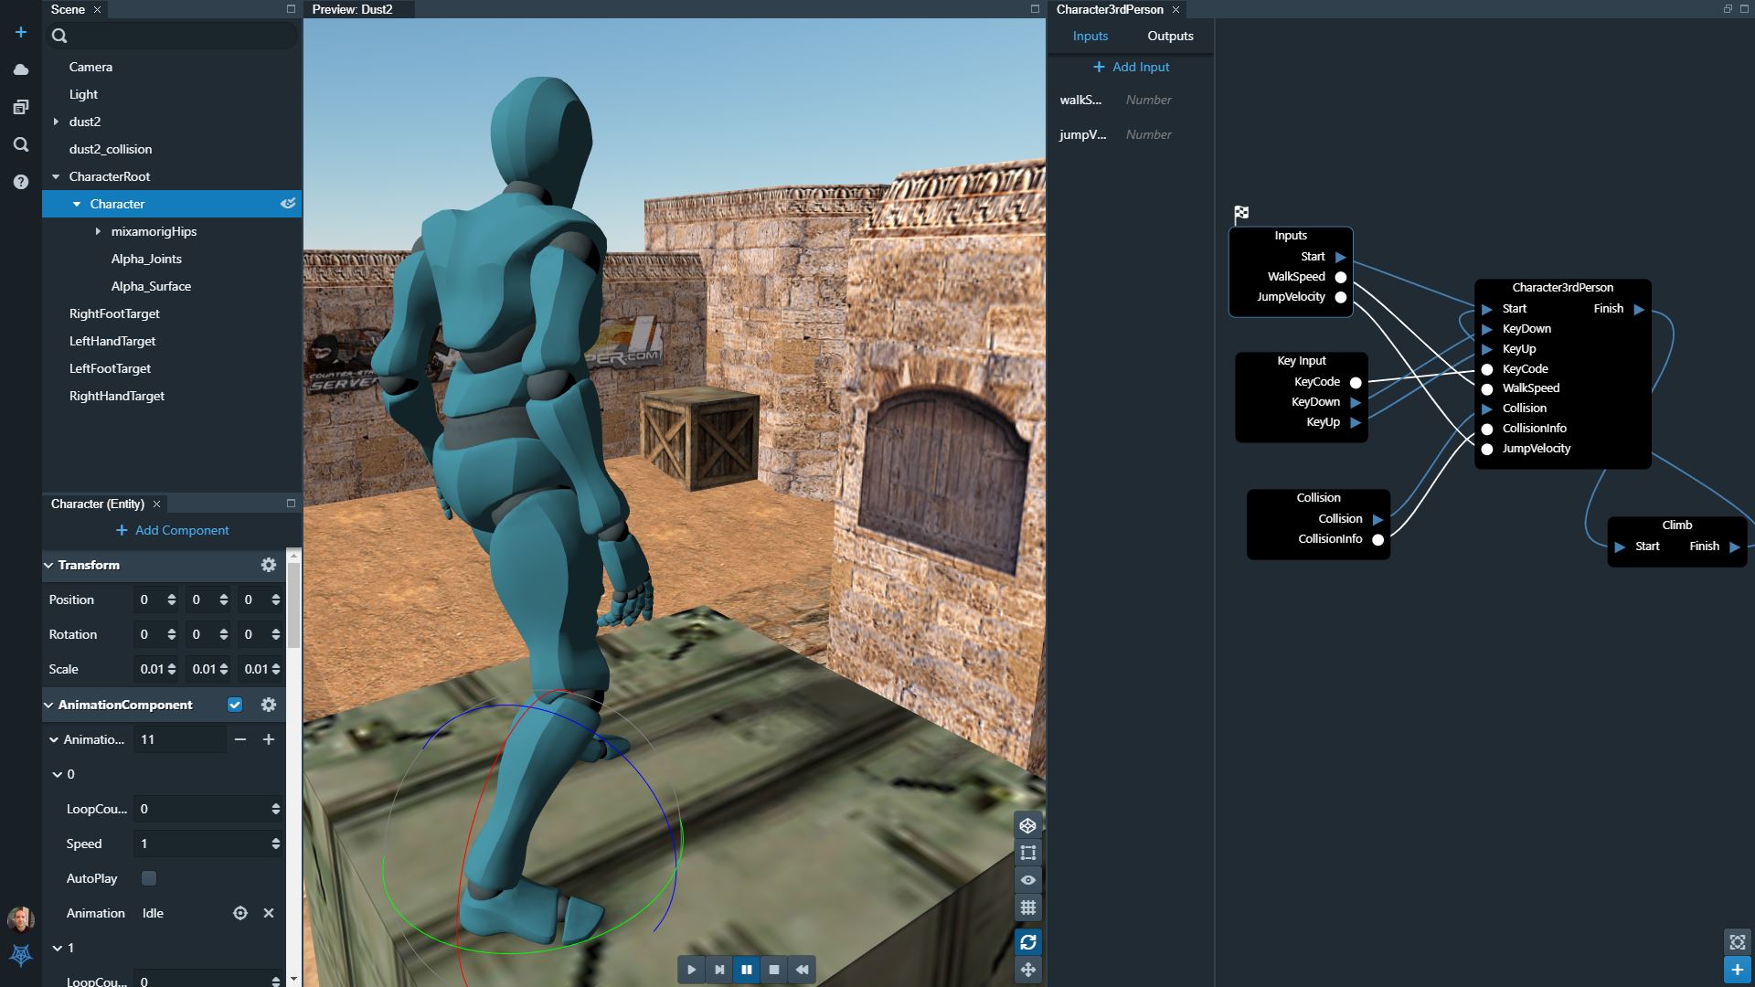Pause the preview playback
This screenshot has height=987, width=1755.
click(x=747, y=969)
